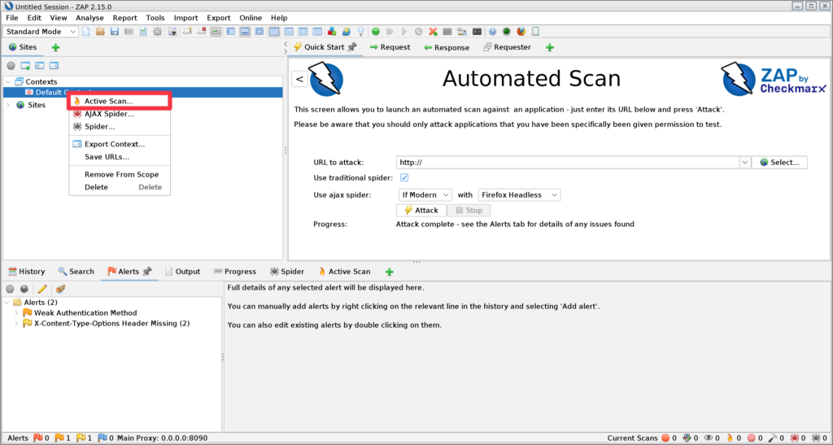Select the Alerts (2) folder label
The image size is (833, 445).
click(41, 302)
